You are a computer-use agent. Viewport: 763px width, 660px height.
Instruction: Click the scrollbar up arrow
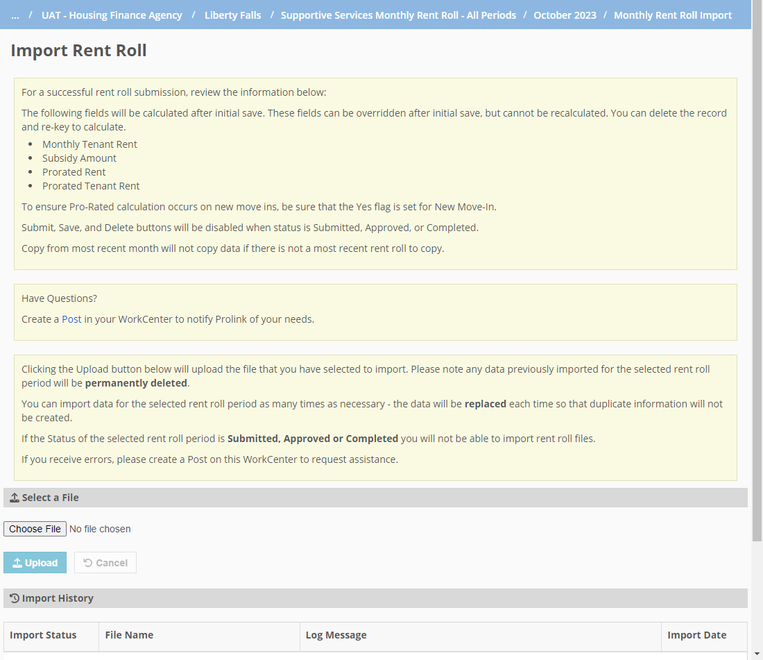click(x=757, y=6)
